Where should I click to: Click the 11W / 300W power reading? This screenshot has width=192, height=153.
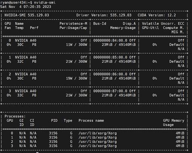point(77,45)
